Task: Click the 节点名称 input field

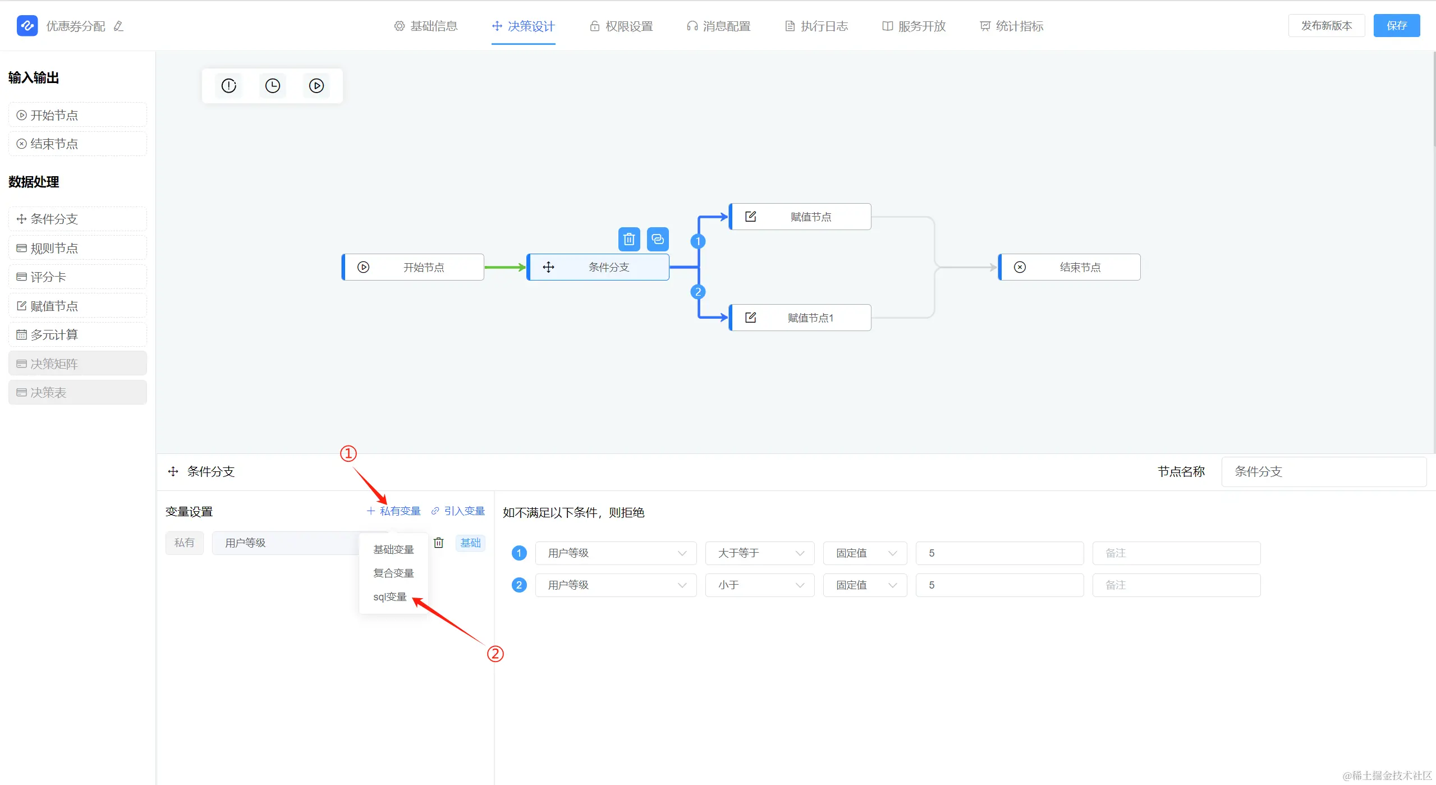Action: pos(1324,472)
